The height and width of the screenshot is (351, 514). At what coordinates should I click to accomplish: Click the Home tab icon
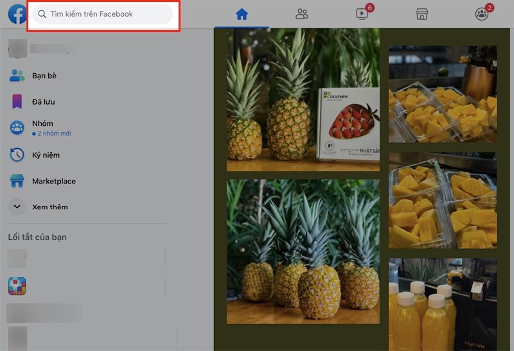tap(242, 13)
